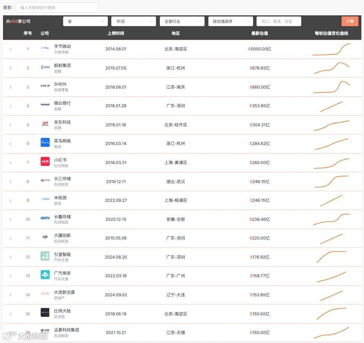Click the 共459家公司 count label

(x=18, y=21)
